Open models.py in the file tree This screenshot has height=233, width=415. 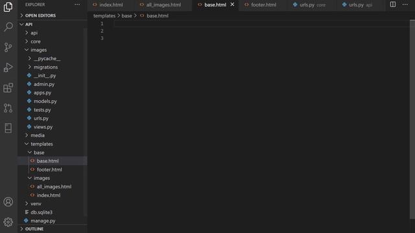pyautogui.click(x=53, y=101)
